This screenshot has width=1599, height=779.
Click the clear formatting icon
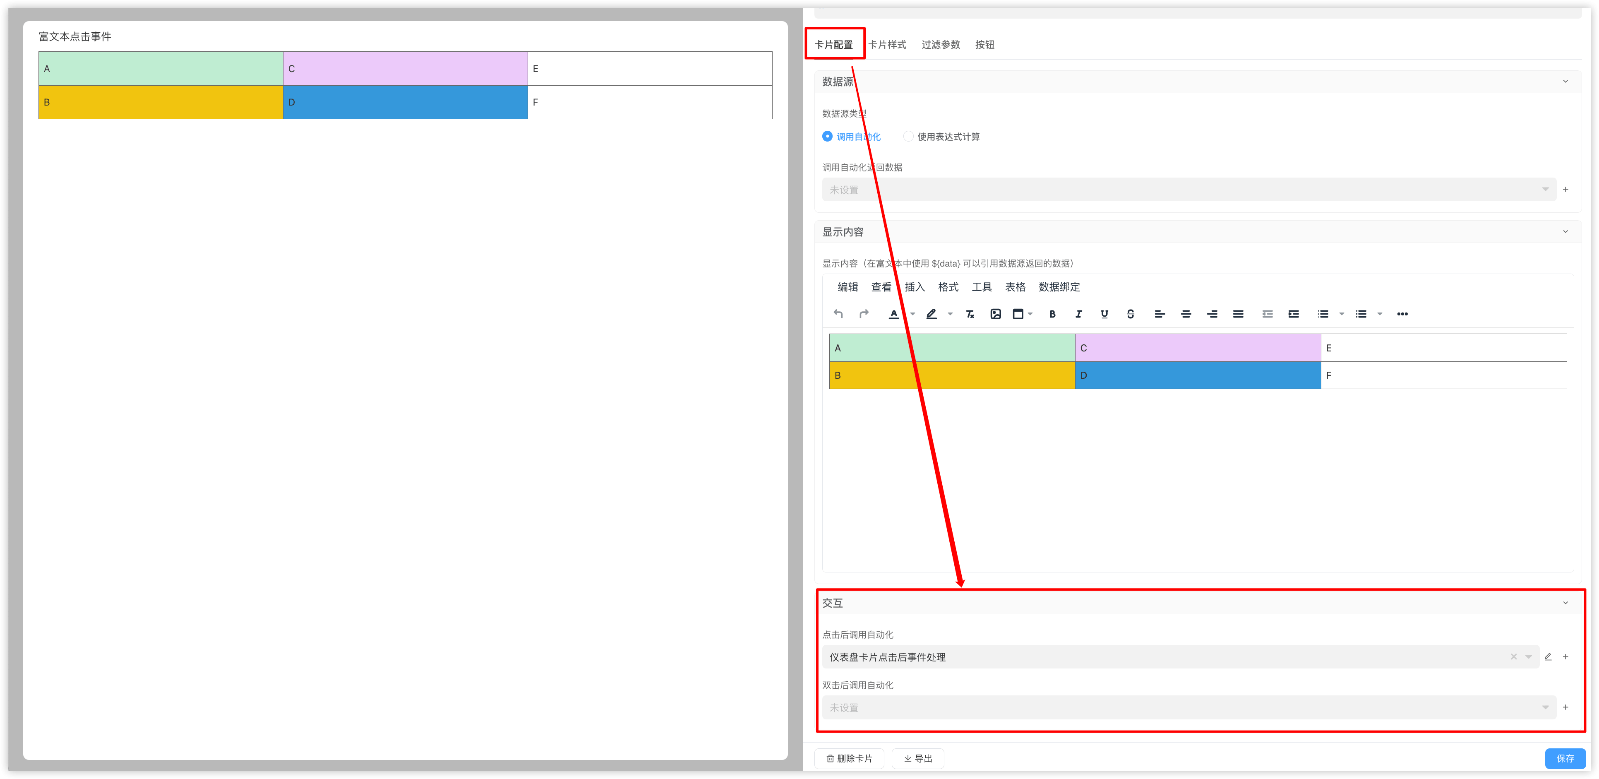point(970,314)
